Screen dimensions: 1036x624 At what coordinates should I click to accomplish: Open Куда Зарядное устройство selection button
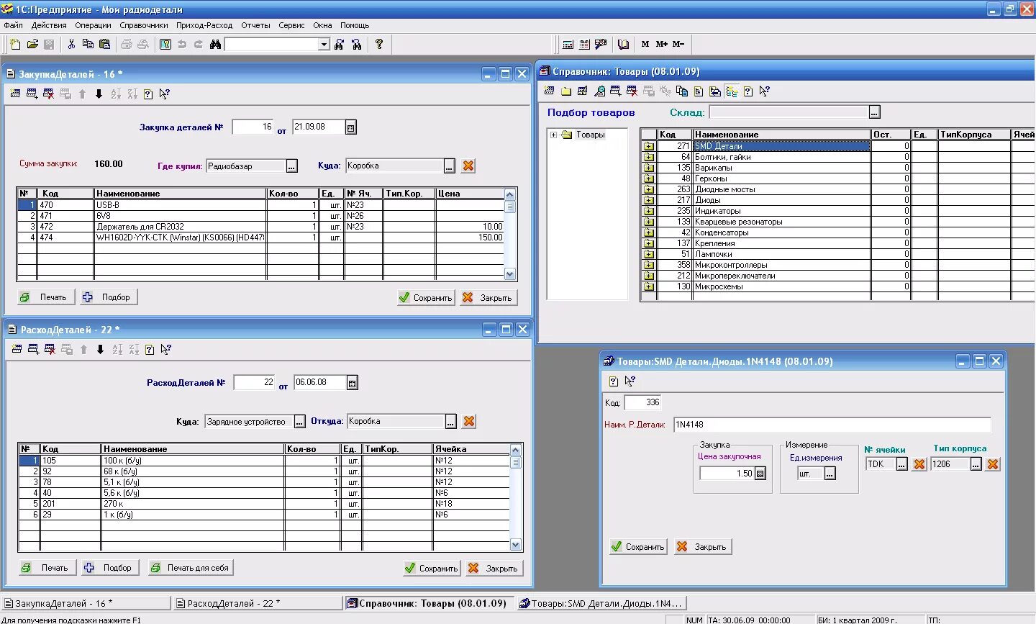click(299, 422)
